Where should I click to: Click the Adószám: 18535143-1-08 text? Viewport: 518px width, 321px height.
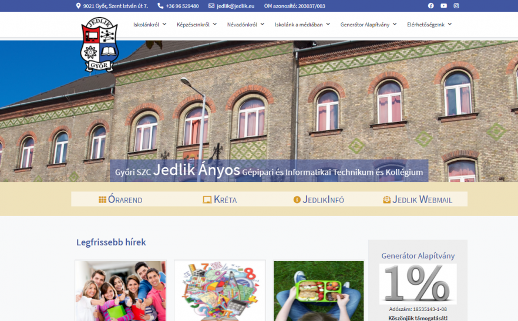click(x=418, y=309)
